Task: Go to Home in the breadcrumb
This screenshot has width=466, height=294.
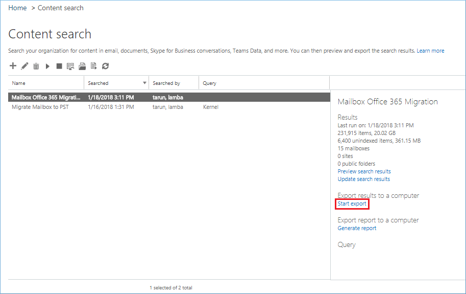Action: (17, 8)
